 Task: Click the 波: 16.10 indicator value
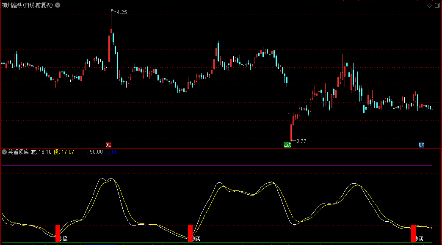tap(41, 152)
